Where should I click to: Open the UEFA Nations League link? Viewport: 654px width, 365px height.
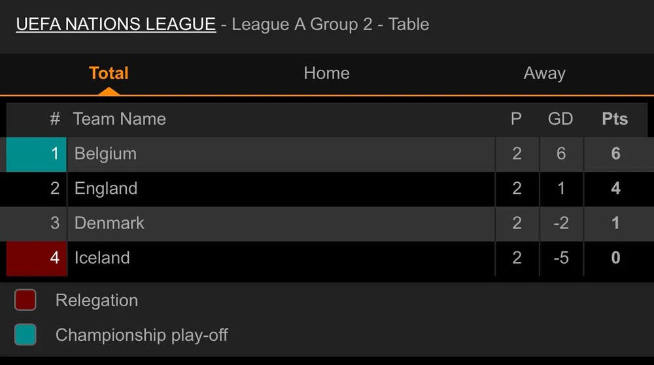[116, 24]
